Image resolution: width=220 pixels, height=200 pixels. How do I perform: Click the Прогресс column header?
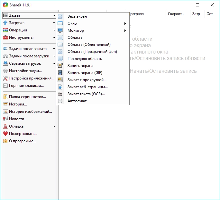[148, 14]
